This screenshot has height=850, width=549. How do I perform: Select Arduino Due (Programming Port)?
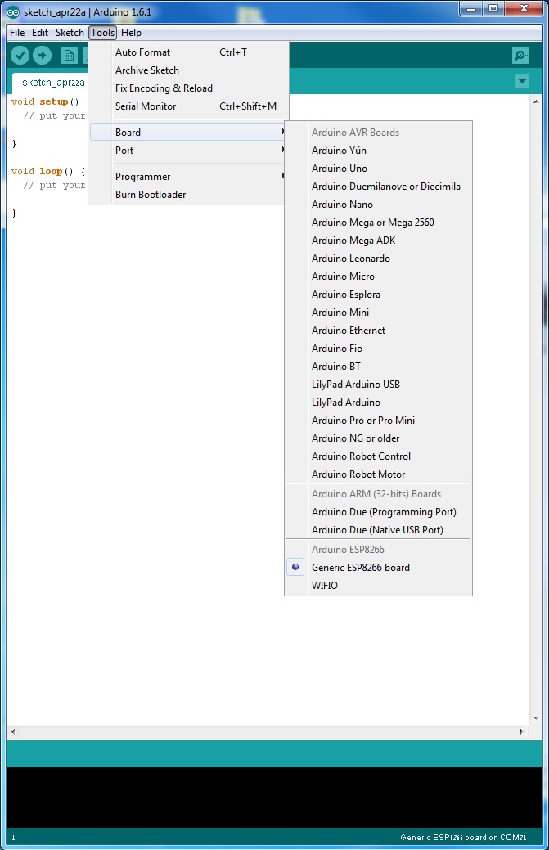tap(378, 512)
